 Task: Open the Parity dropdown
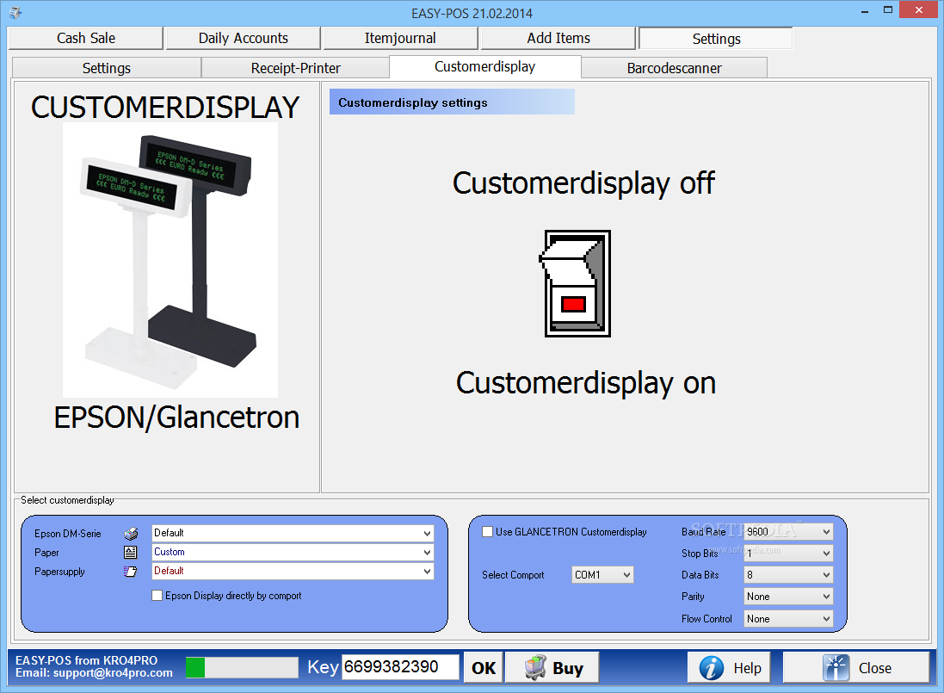[788, 597]
